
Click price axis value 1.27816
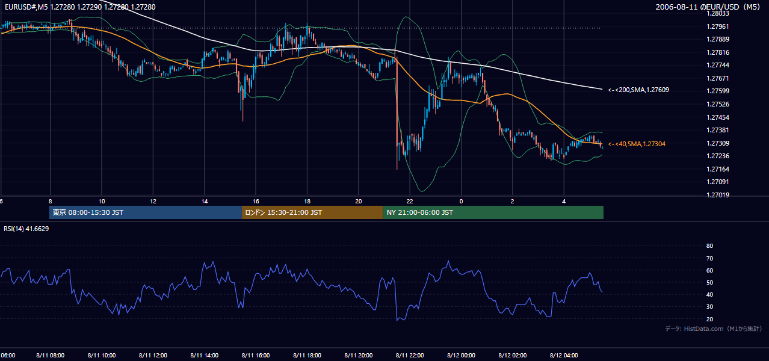[718, 52]
